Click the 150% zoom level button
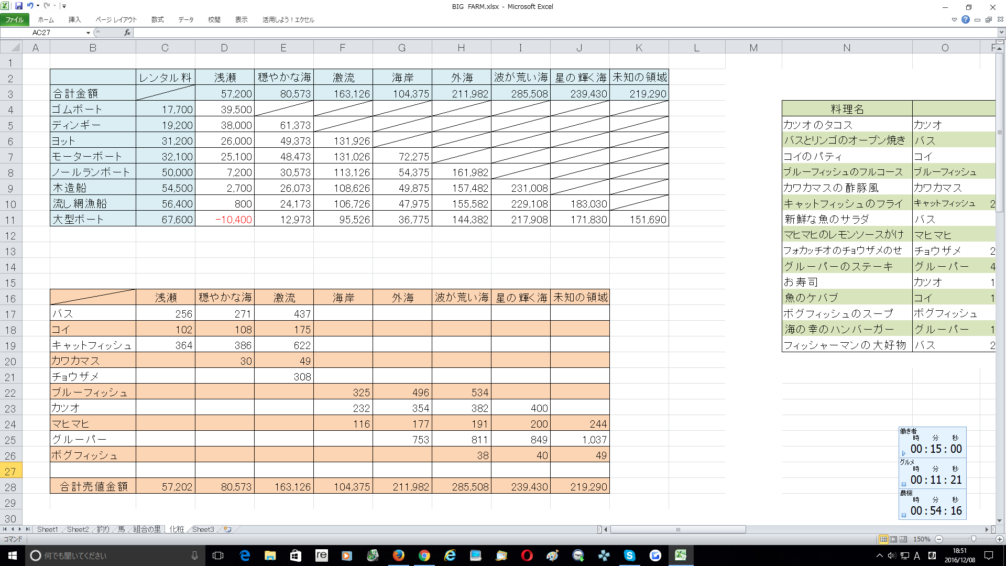The height and width of the screenshot is (566, 1006). tap(921, 539)
